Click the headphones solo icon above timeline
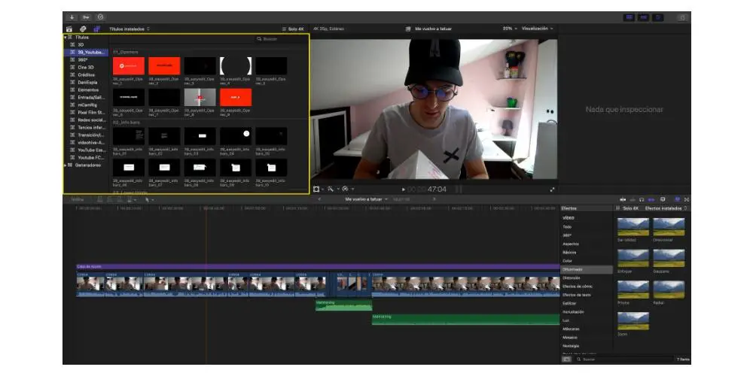 (641, 199)
